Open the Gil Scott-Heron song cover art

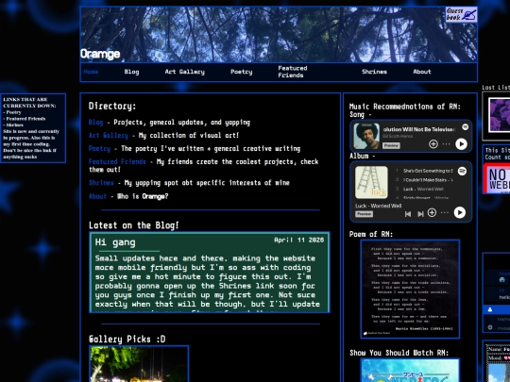366,136
